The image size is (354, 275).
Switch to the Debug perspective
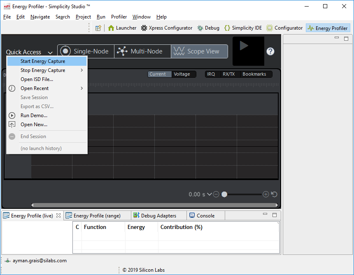(x=208, y=28)
